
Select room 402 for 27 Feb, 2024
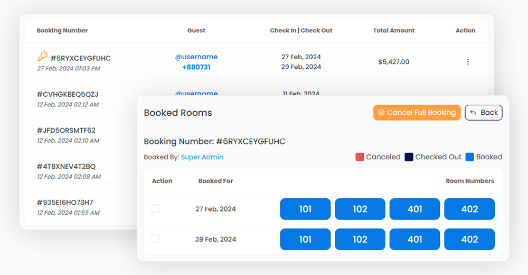(469, 209)
